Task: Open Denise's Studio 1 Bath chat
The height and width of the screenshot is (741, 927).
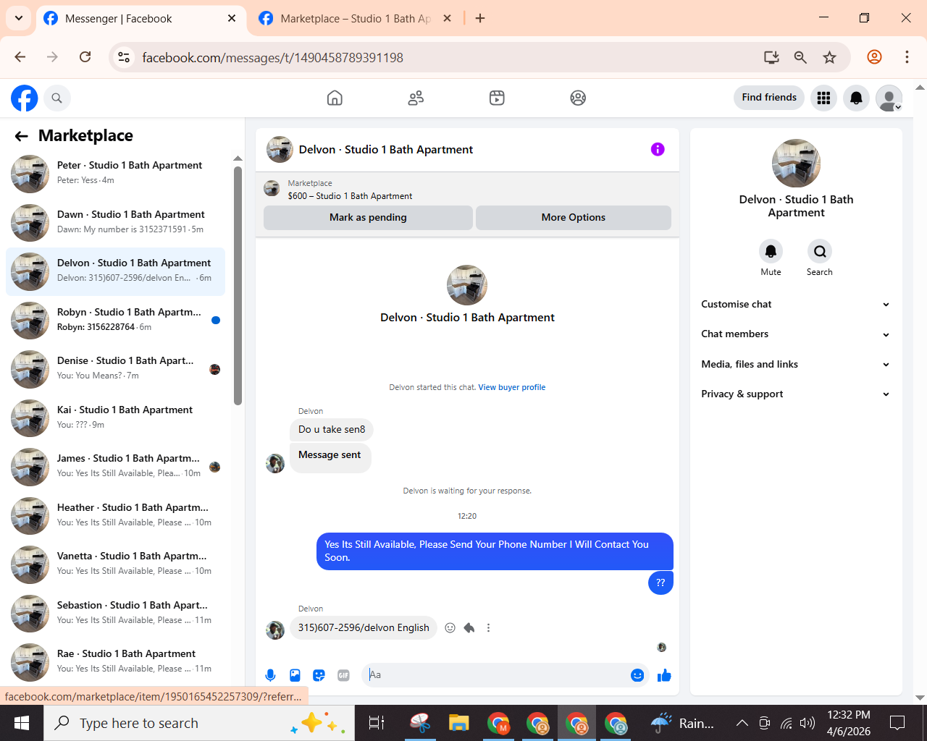Action: click(x=116, y=369)
